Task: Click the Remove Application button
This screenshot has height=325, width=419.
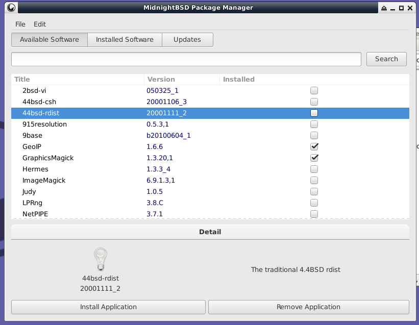Action: coord(308,307)
